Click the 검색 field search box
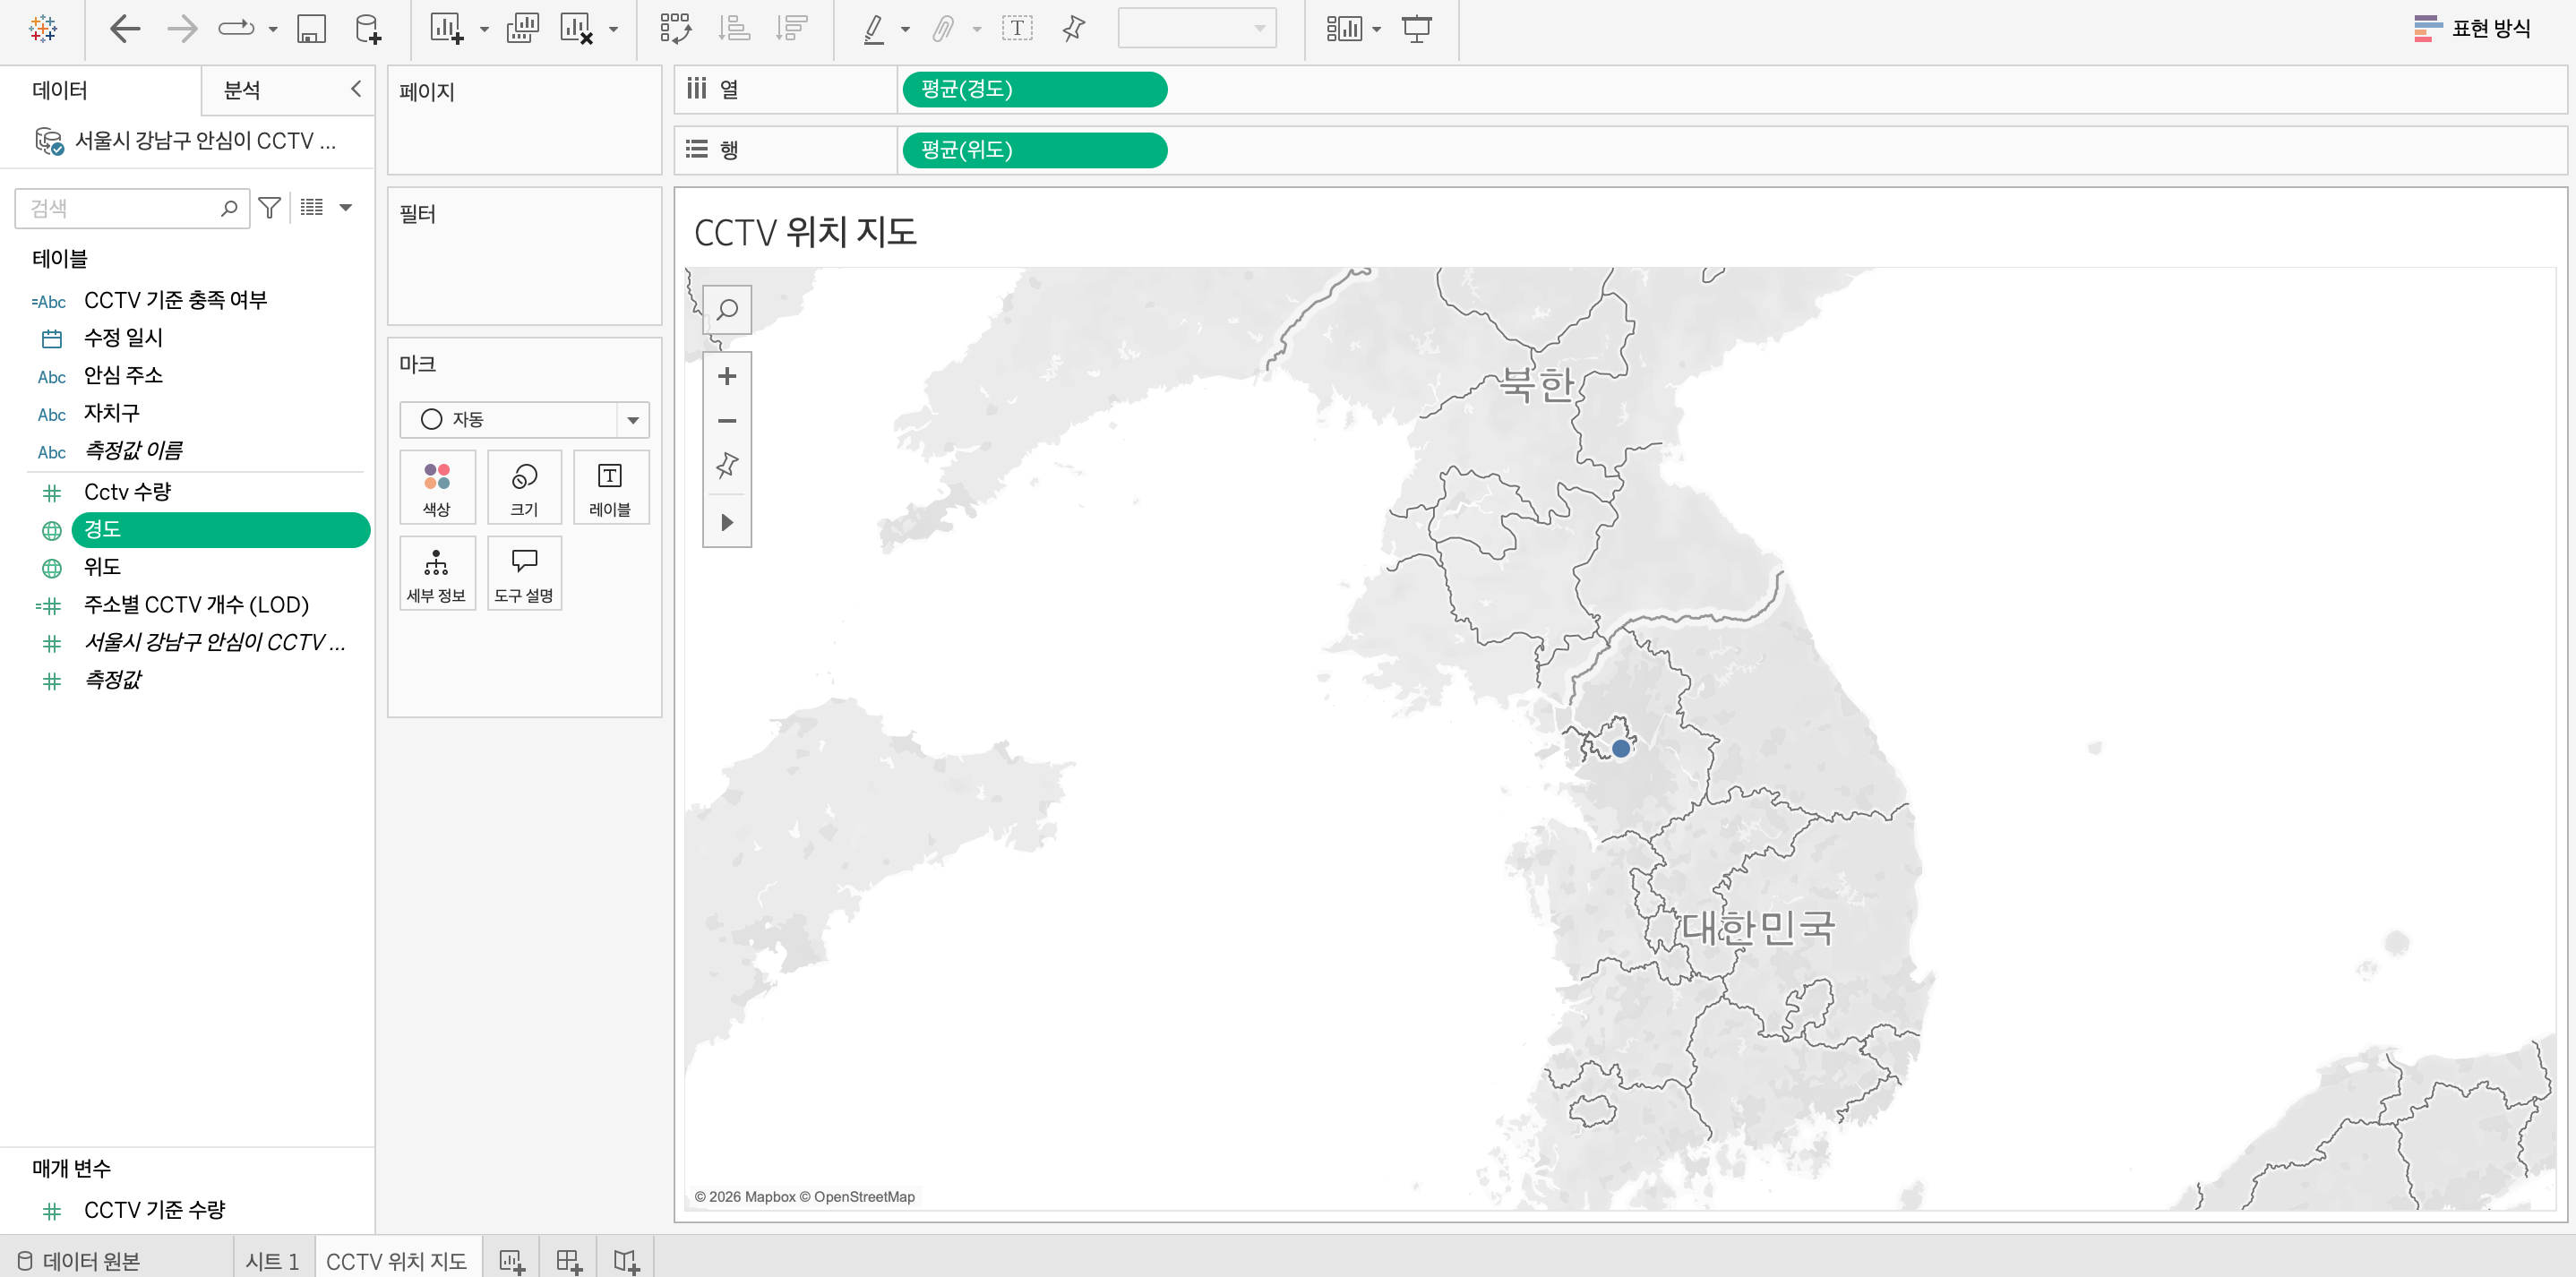Screen dimensions: 2576x1277 click(x=120, y=208)
